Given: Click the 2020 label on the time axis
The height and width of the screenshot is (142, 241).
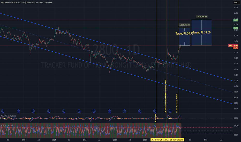Looking at the screenshot, I should coord(24,140).
